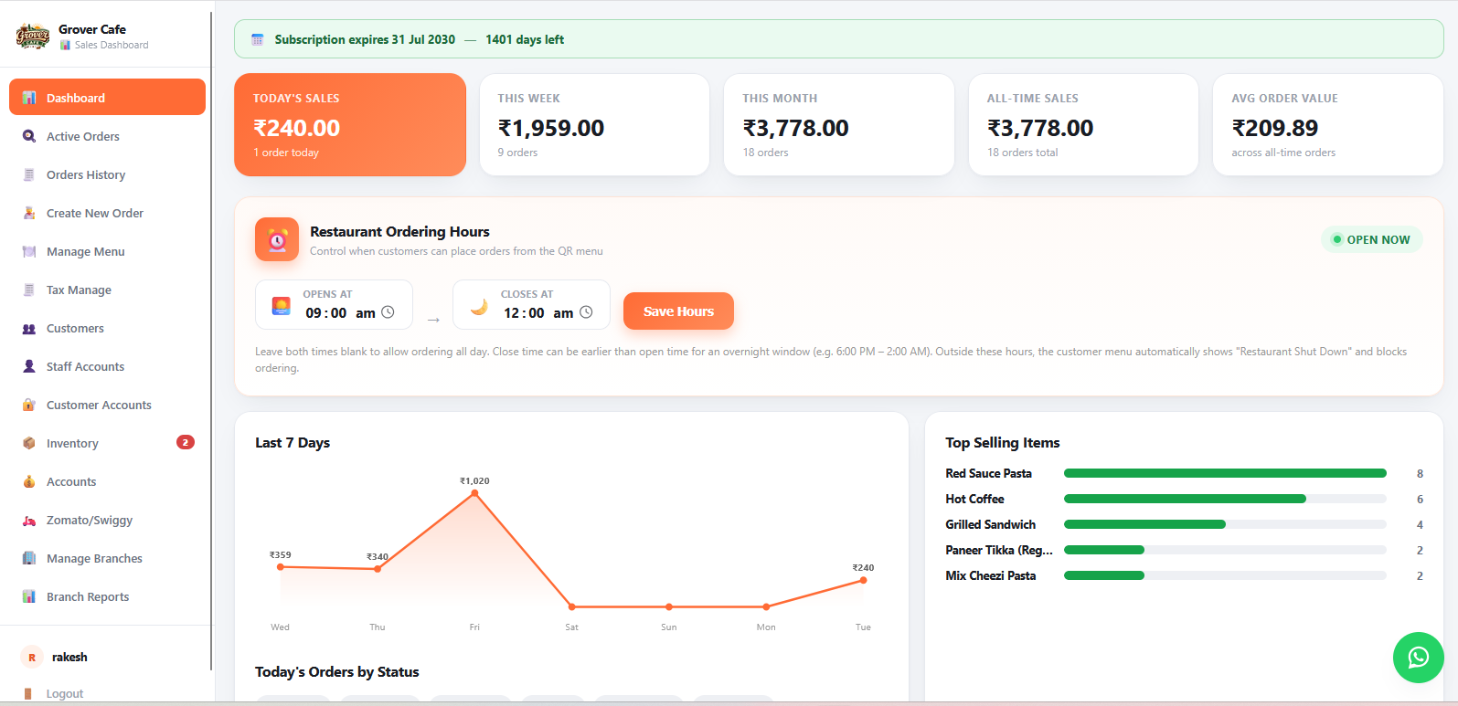
Task: Click the Customers people icon
Action: pos(29,328)
